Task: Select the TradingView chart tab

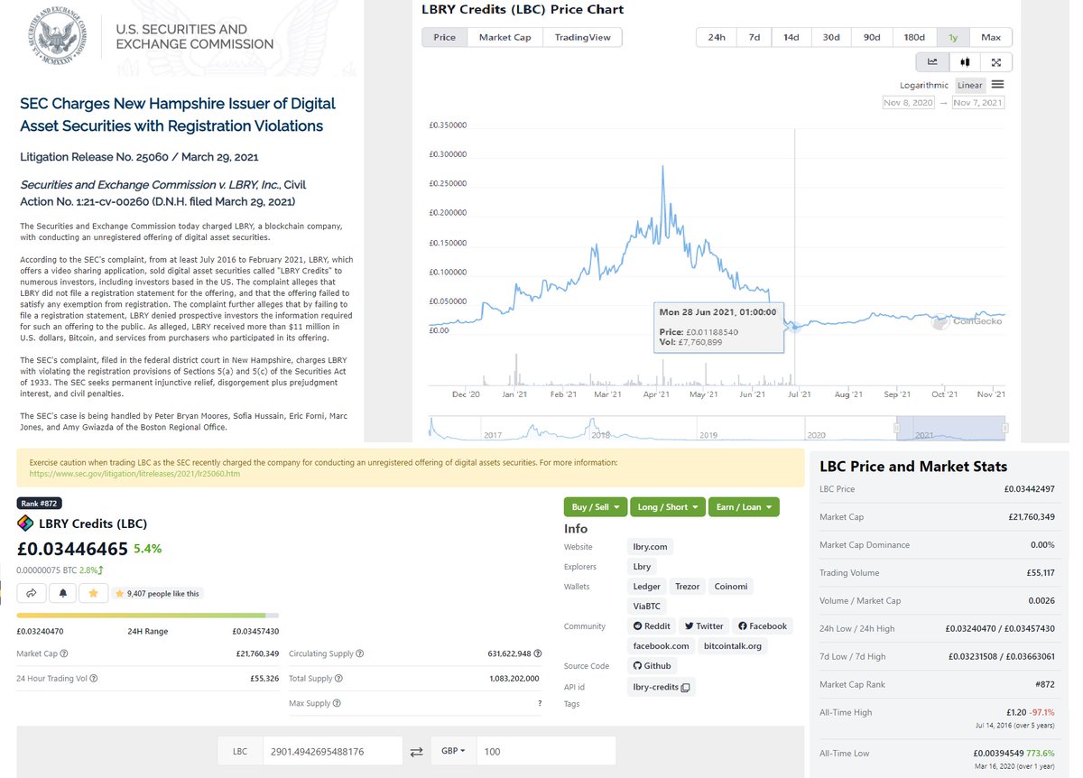Action: click(583, 37)
